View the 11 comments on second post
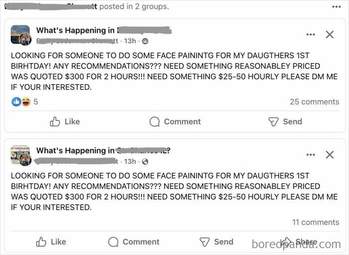This screenshot has width=349, height=255. coord(316,222)
